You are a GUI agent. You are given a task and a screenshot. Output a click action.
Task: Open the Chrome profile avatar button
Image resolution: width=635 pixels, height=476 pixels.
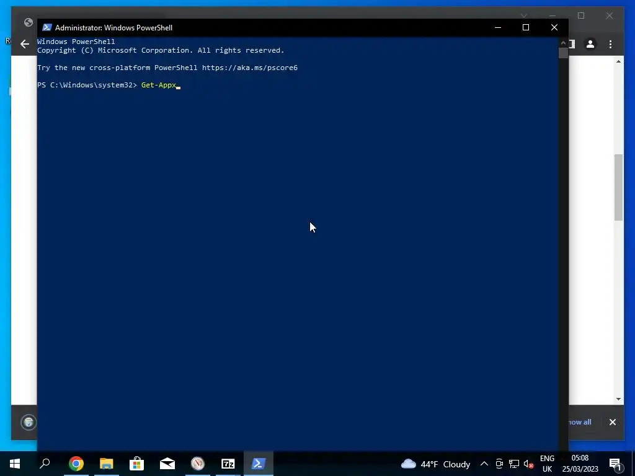590,44
